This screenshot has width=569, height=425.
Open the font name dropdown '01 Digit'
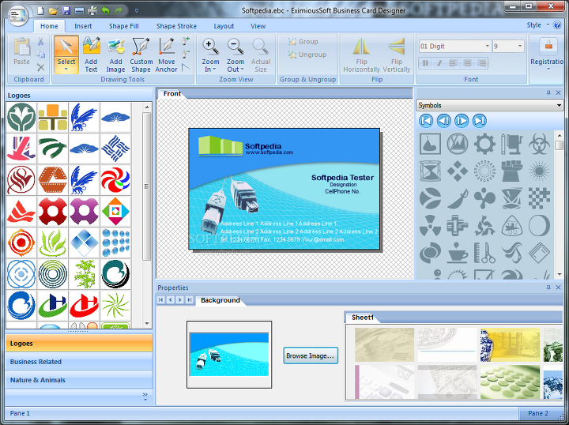[488, 46]
